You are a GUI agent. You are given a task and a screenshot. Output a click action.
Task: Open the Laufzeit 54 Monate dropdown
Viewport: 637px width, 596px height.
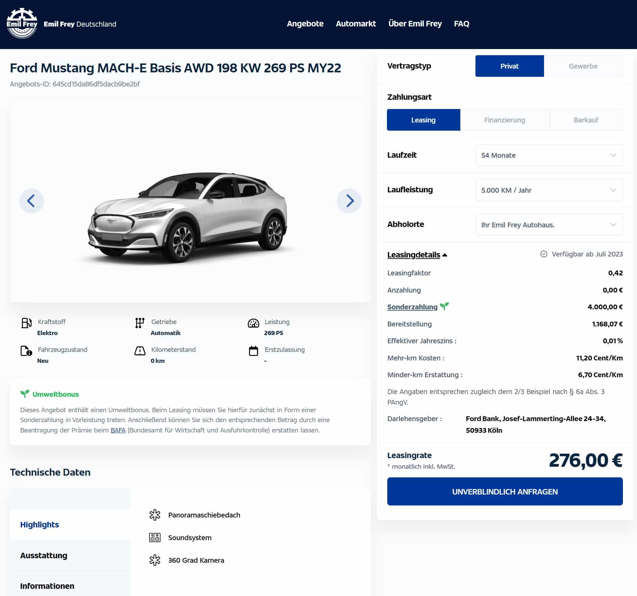549,155
